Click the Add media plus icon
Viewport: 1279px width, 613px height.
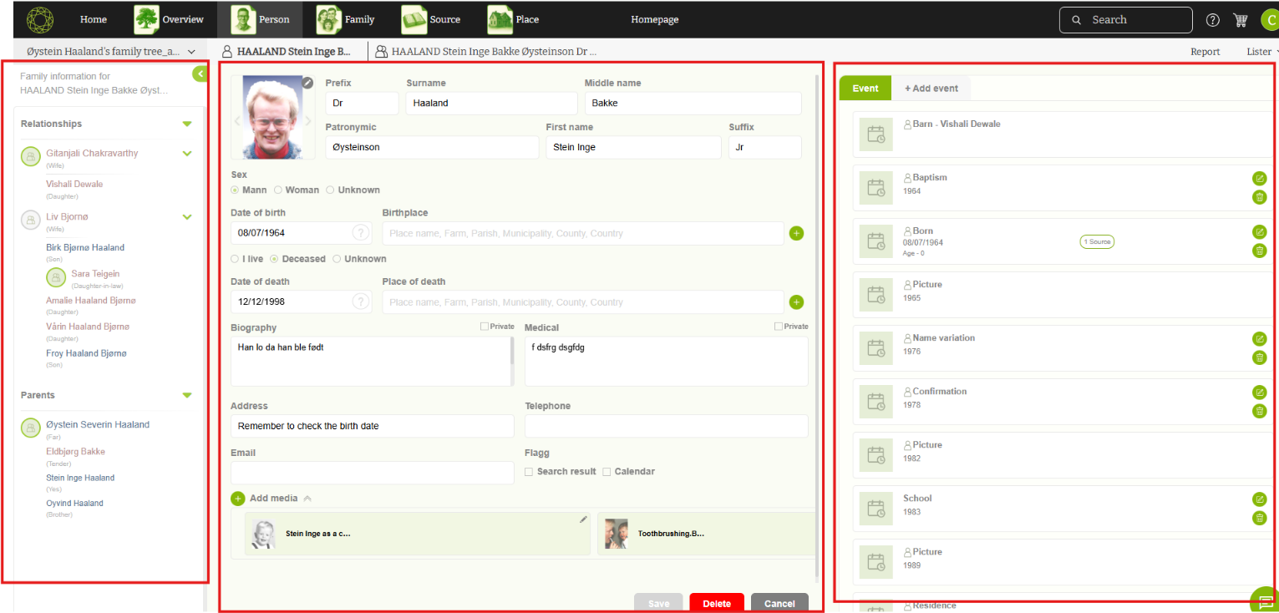(x=238, y=499)
